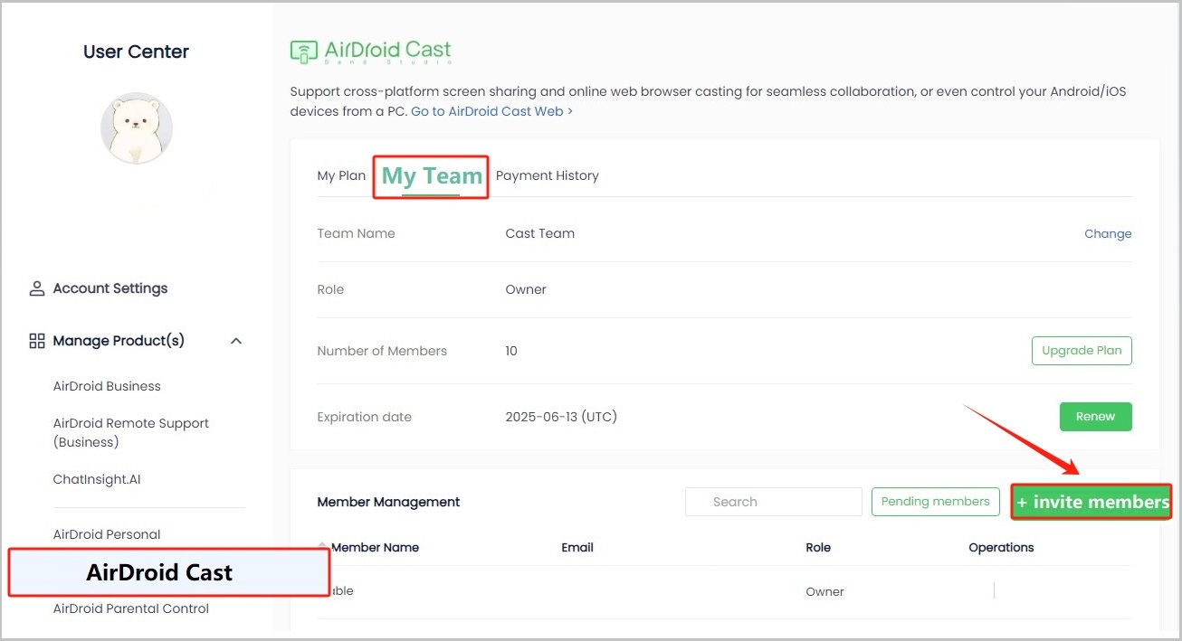Viewport: 1182px width, 641px height.
Task: Click the Owner value beside Role field
Action: click(526, 289)
